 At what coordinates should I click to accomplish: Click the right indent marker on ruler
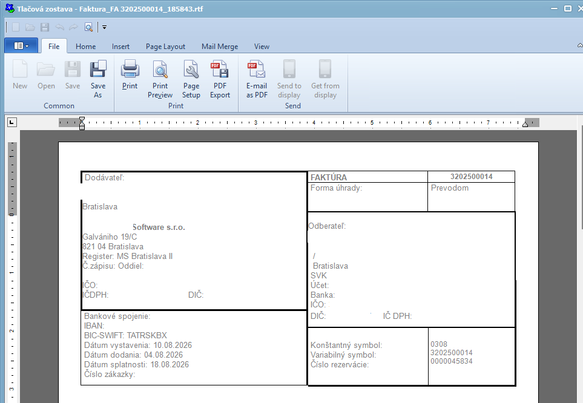525,124
